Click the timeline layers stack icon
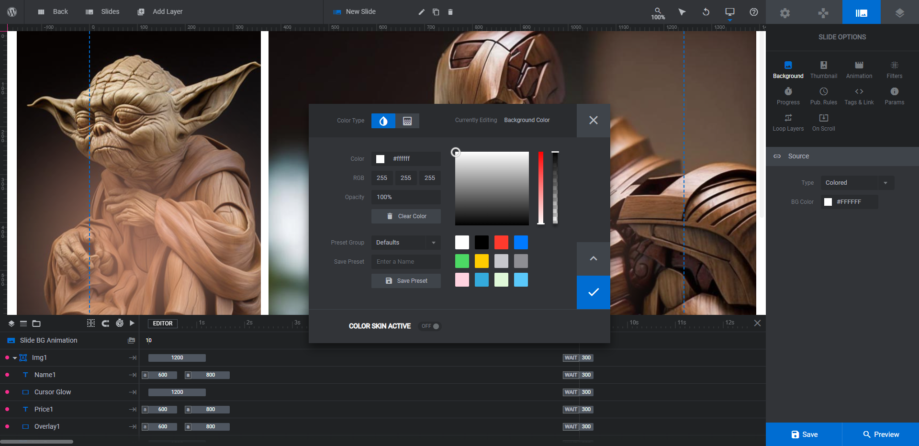The width and height of the screenshot is (919, 446). pos(11,324)
